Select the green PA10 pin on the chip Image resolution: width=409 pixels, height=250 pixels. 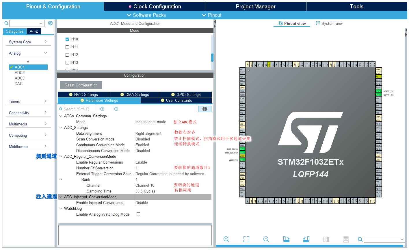[x=378, y=91]
